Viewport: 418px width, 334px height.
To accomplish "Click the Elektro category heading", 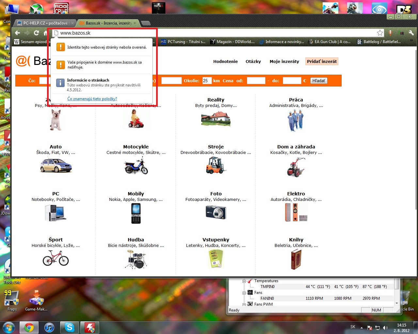I will (x=296, y=194).
